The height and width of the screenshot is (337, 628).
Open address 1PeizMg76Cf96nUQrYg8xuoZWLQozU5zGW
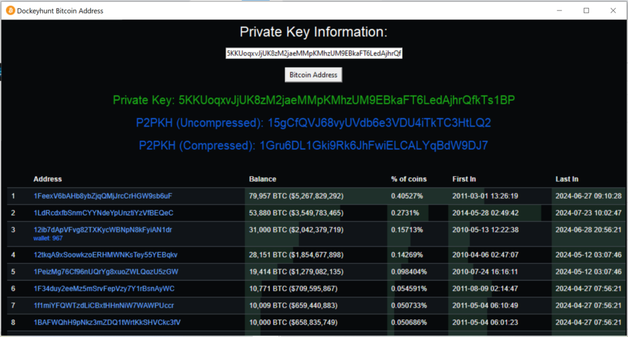(105, 272)
